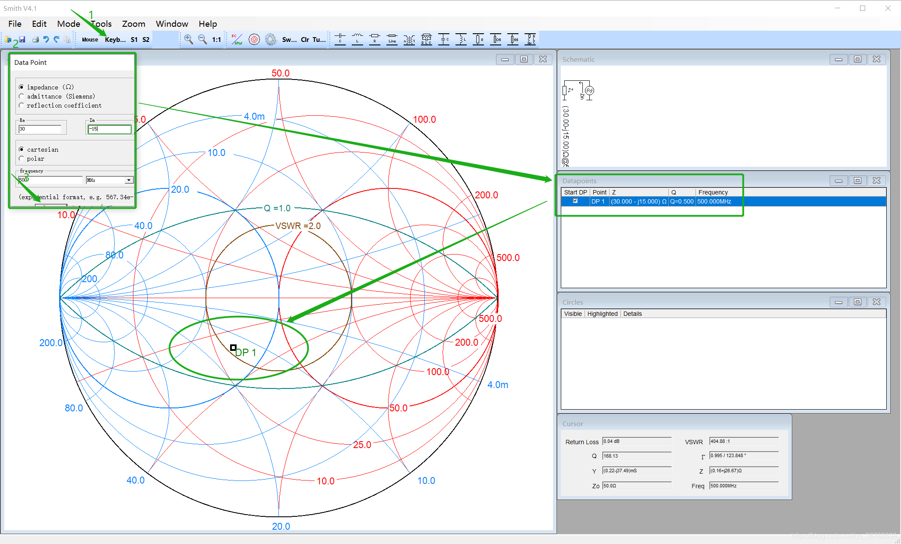Screen dimensions: 901x544
Task: Click the Keyboard input toolbar button
Action: (115, 39)
